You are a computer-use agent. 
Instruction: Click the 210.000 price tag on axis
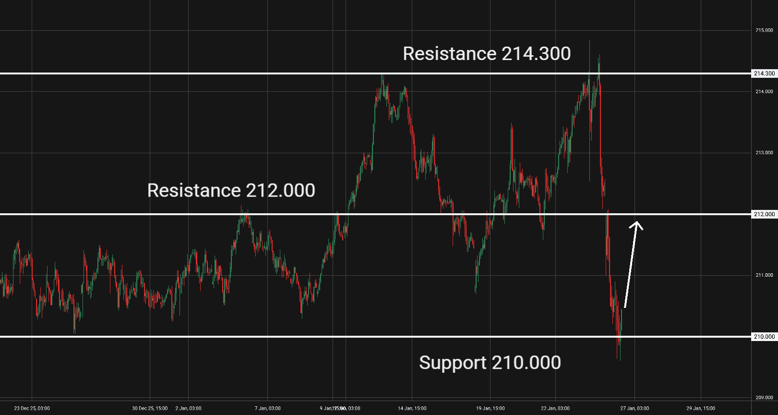coord(764,337)
